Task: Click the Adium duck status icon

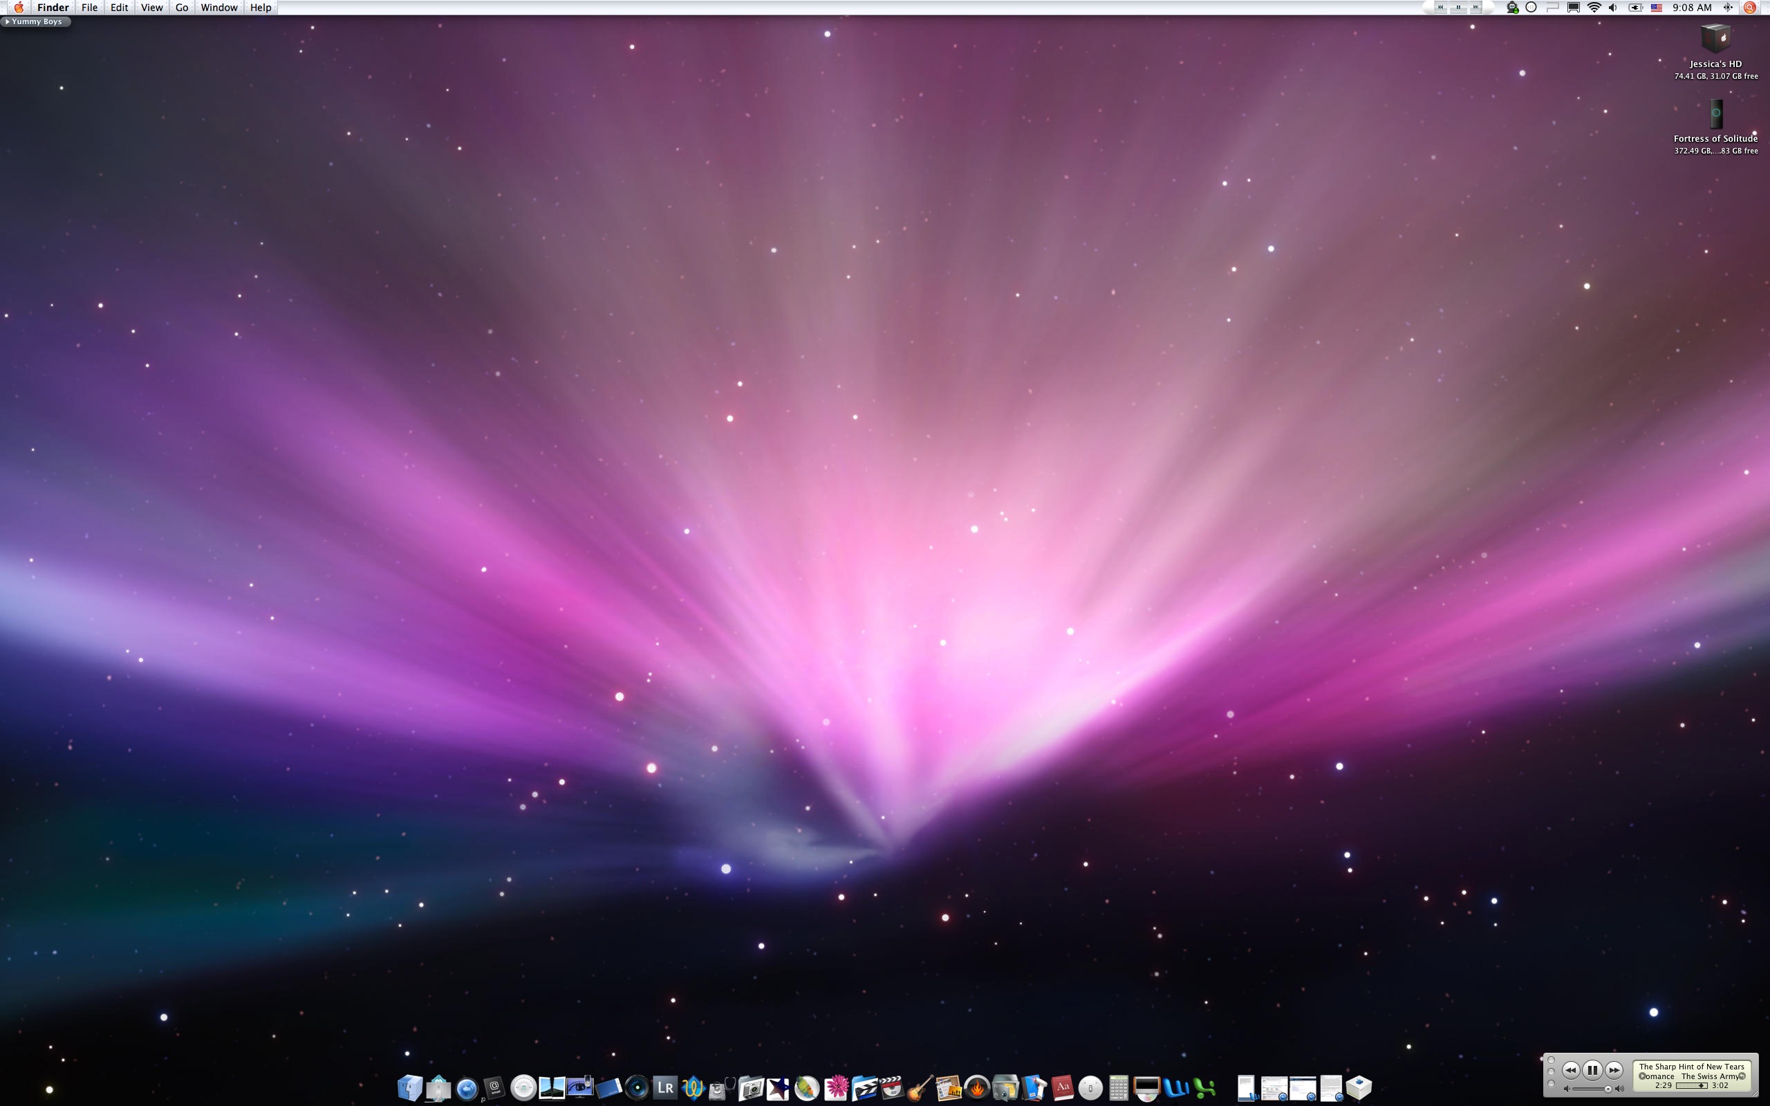Action: click(1512, 8)
